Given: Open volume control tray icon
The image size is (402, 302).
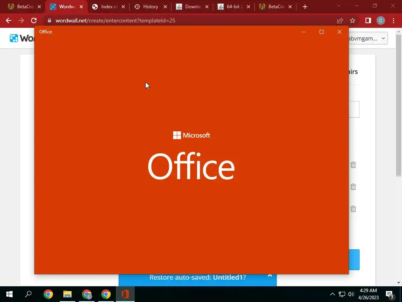Looking at the screenshot, I should click(x=351, y=294).
